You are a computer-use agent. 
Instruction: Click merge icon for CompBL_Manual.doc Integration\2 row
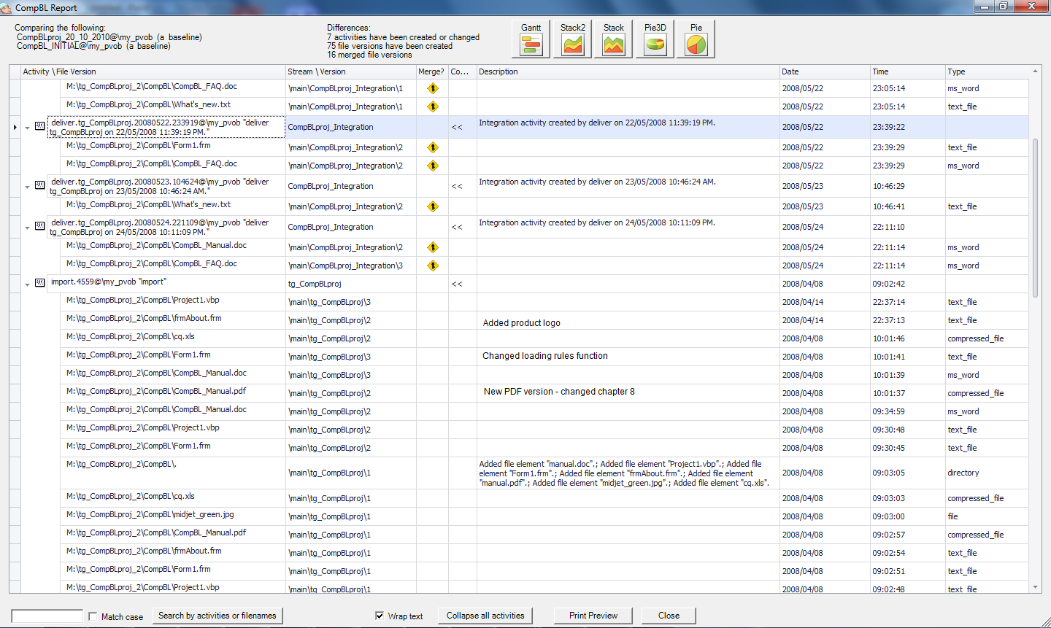[x=433, y=247]
